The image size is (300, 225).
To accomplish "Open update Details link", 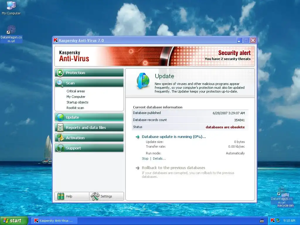I will tap(159, 158).
